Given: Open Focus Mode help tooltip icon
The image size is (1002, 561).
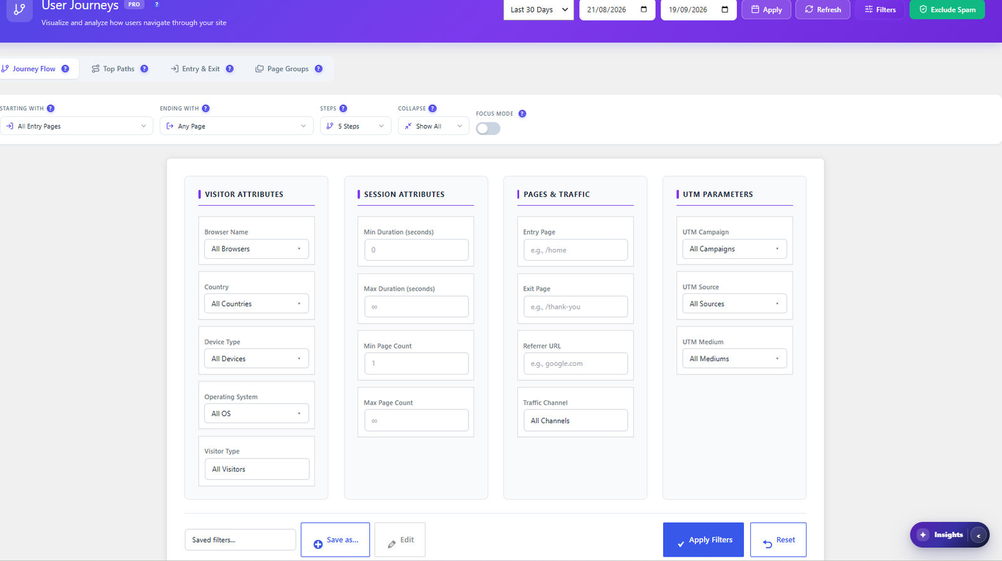Looking at the screenshot, I should click(x=522, y=114).
